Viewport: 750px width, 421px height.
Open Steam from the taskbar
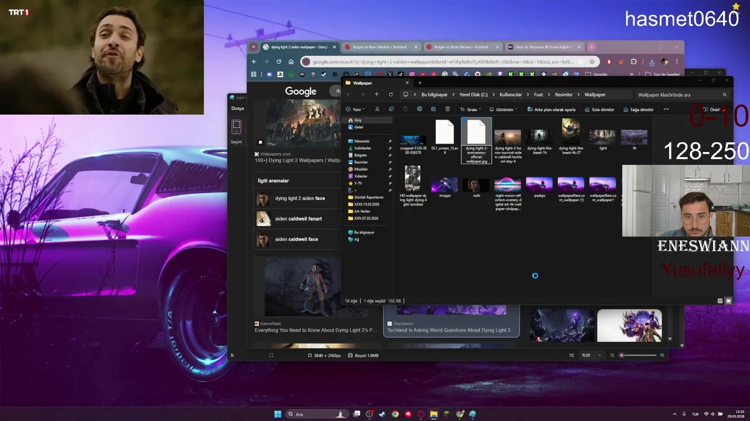click(x=382, y=414)
